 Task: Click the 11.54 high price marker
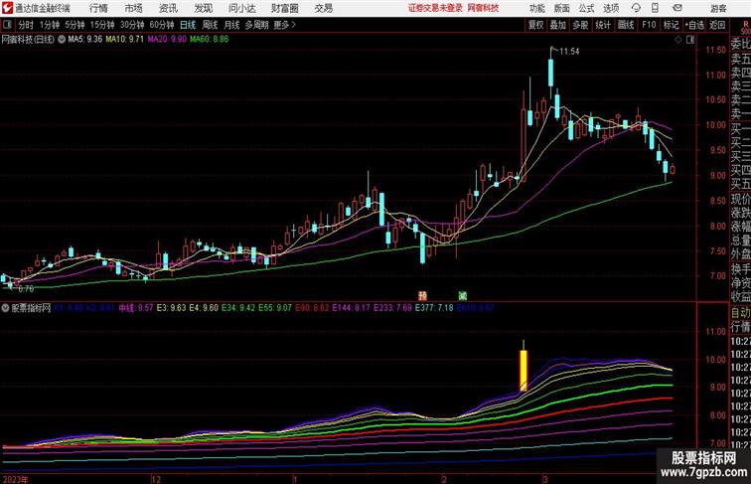569,52
